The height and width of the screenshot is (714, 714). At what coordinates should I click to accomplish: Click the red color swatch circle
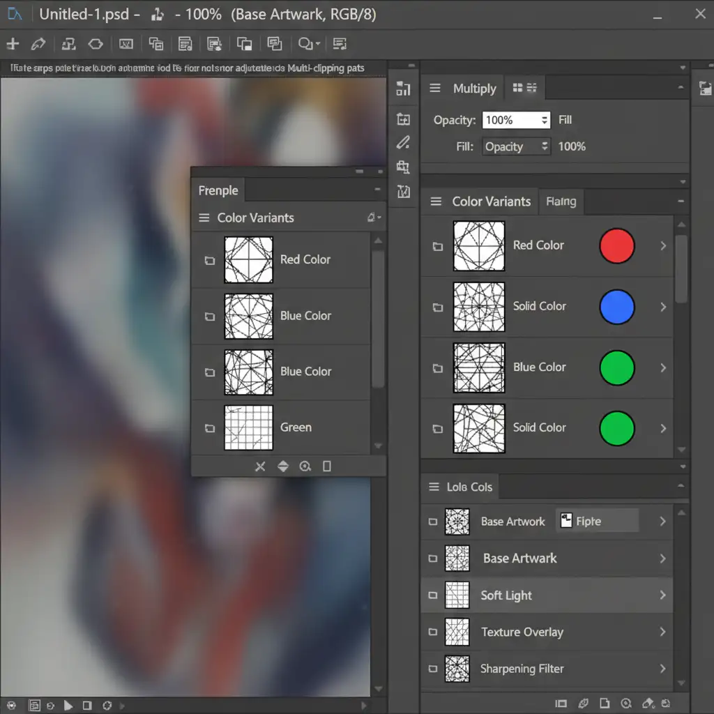coord(616,245)
